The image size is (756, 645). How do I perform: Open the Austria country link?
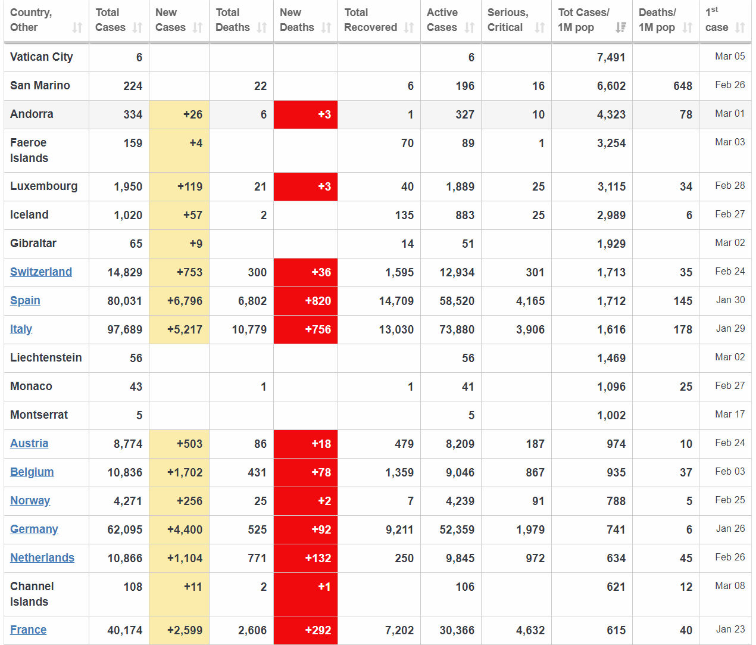[x=29, y=444]
